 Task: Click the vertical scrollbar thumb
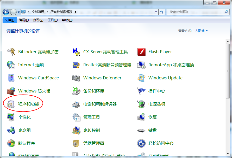pyautogui.click(x=228, y=71)
